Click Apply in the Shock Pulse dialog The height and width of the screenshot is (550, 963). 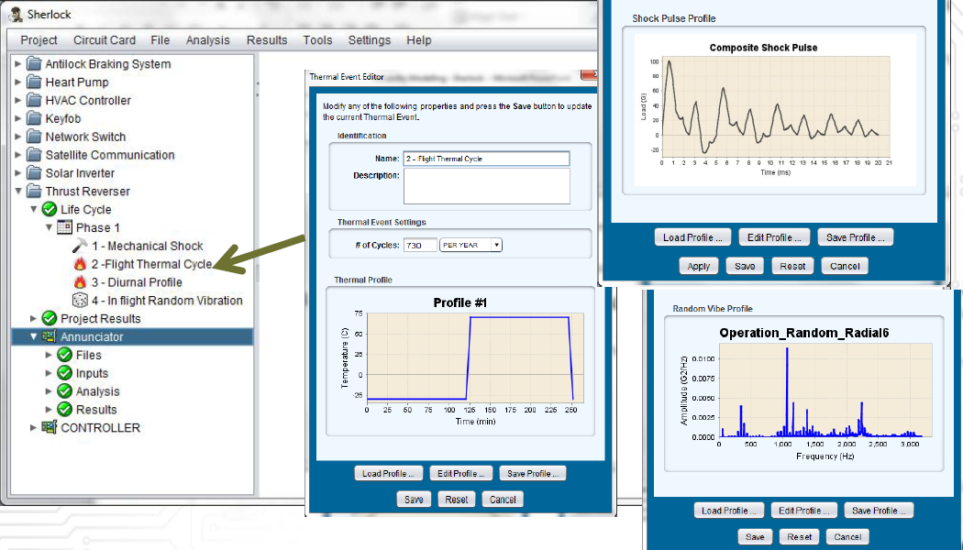click(698, 266)
